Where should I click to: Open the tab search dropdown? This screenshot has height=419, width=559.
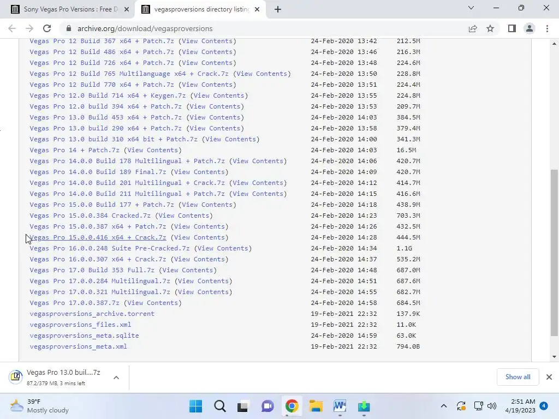(x=471, y=8)
